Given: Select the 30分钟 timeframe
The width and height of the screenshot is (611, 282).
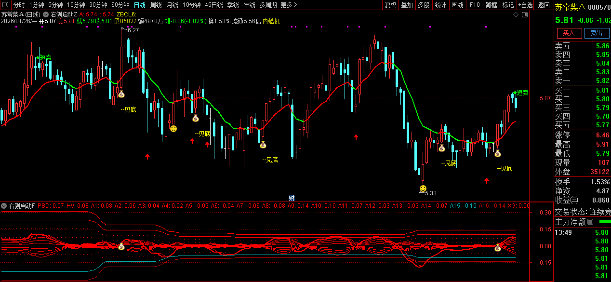Looking at the screenshot, I should pos(98,5).
